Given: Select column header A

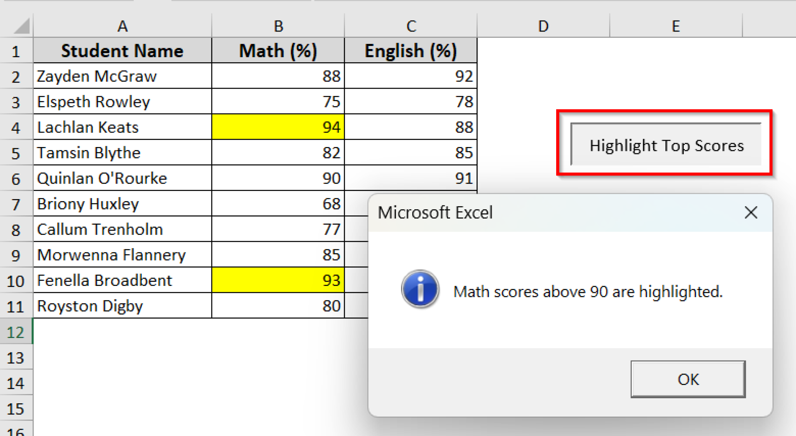Looking at the screenshot, I should coord(122,26).
